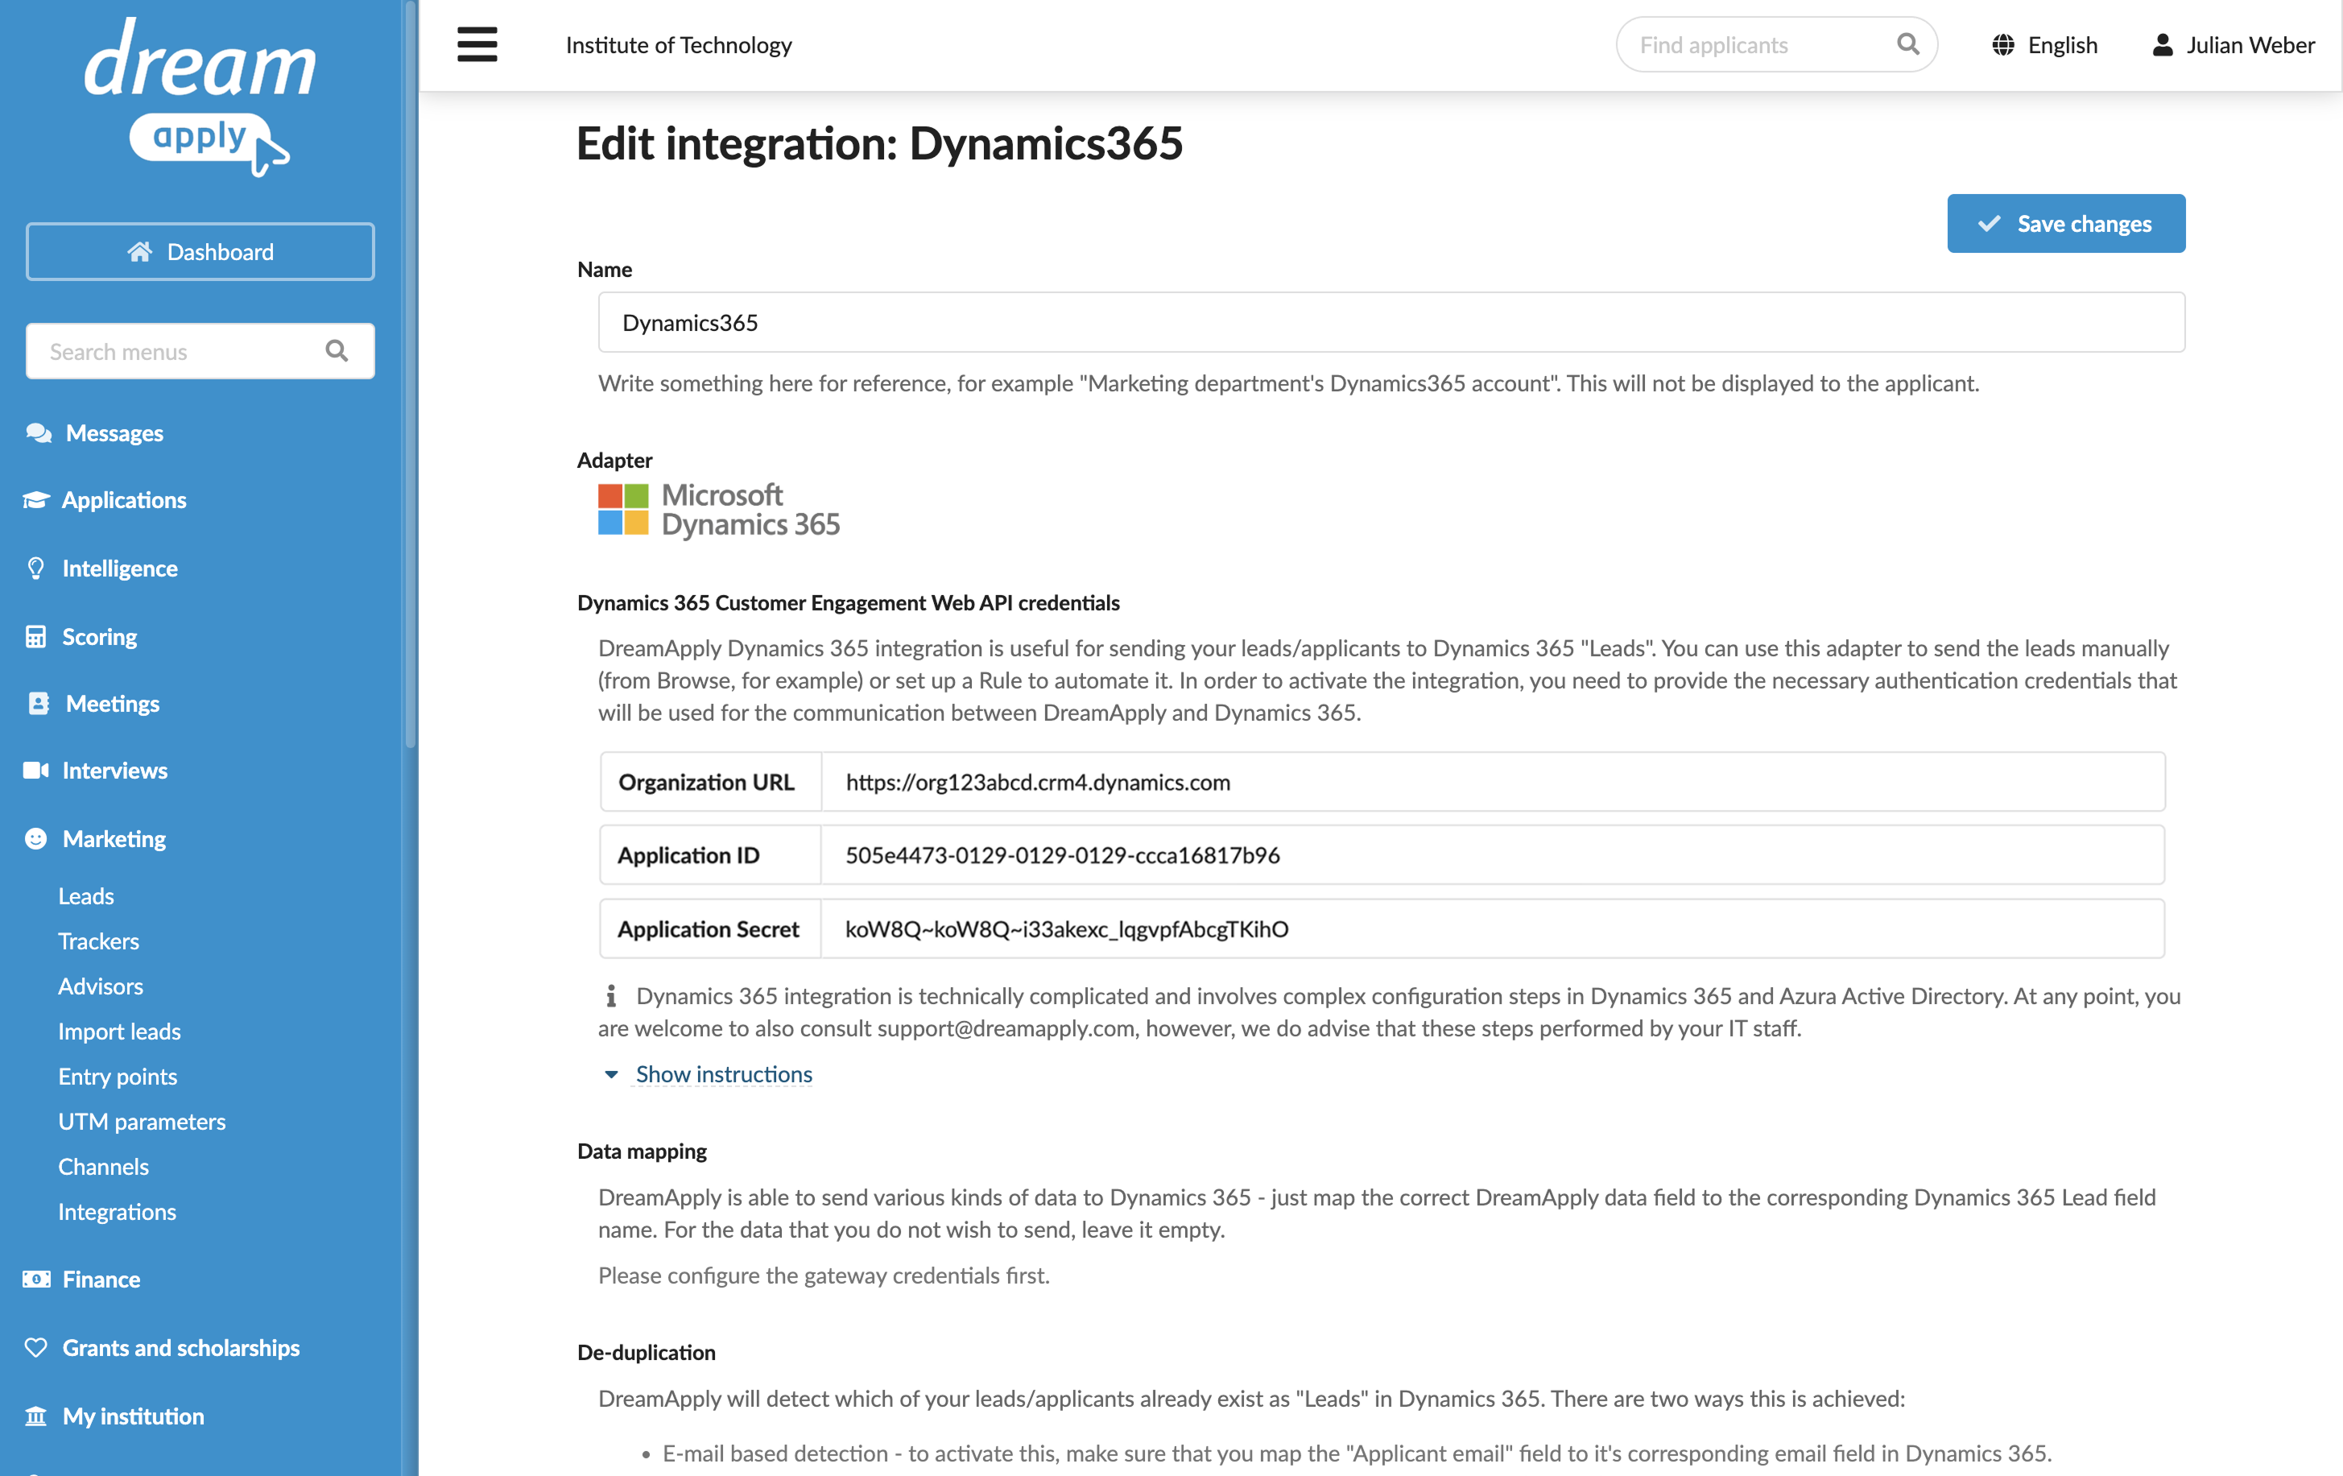Open the Intelligence menu
Viewport: 2343px width, 1476px height.
[120, 568]
